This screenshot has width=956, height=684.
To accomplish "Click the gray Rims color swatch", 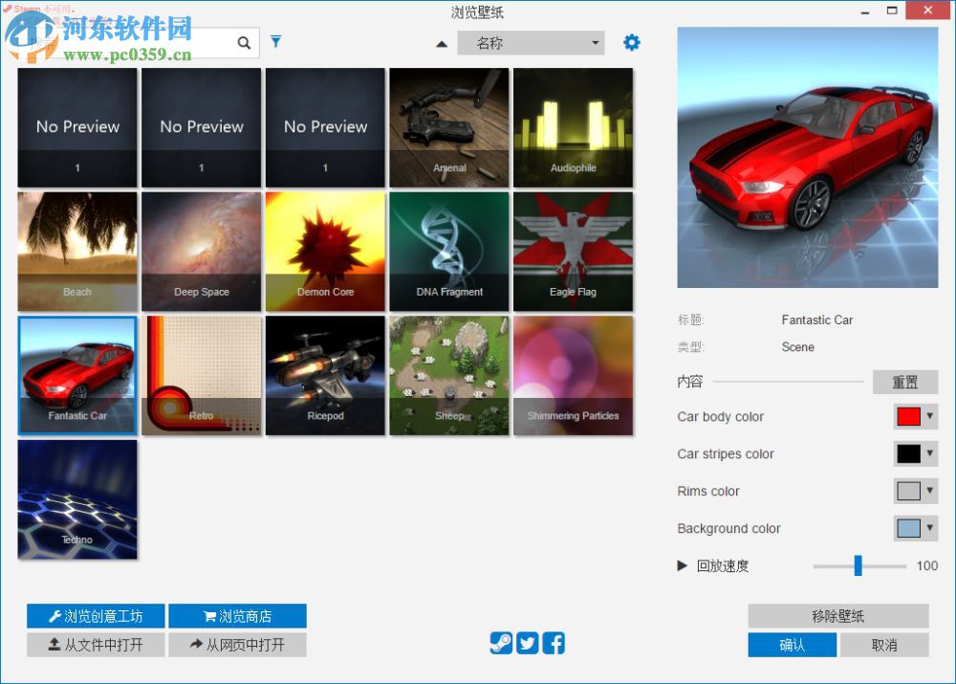I will click(908, 491).
